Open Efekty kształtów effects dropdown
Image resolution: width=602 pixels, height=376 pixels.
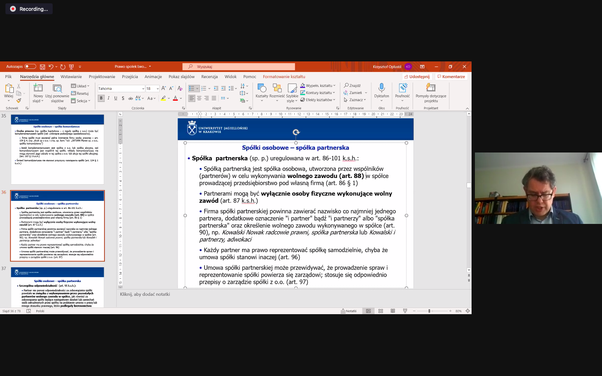pyautogui.click(x=318, y=100)
